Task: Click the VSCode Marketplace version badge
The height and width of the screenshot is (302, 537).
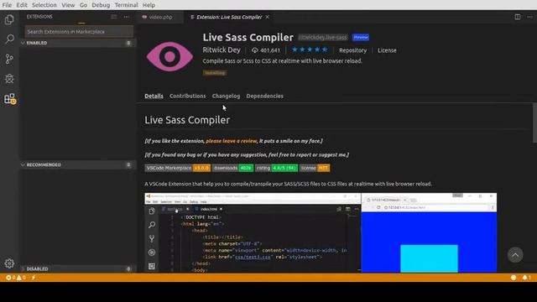Action: pos(178,168)
